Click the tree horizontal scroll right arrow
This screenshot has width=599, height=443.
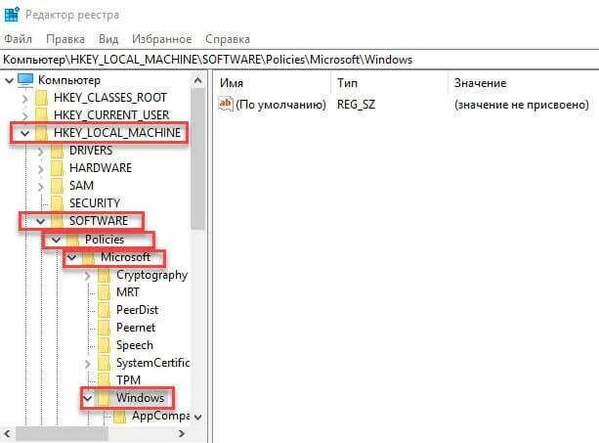point(182,434)
